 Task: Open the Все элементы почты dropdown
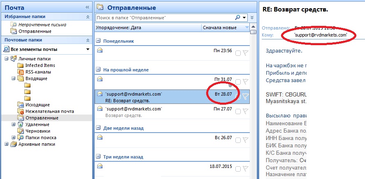(88, 49)
